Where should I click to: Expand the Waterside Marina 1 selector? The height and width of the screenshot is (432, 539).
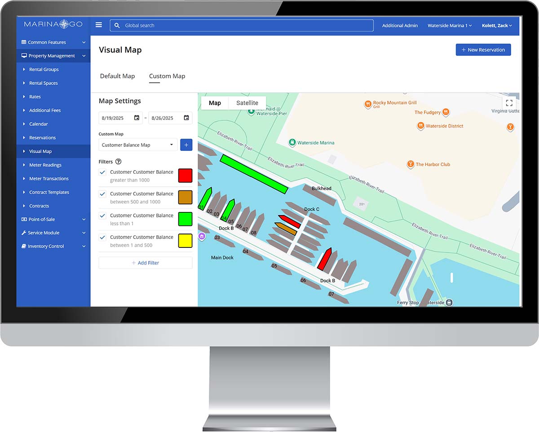point(450,26)
